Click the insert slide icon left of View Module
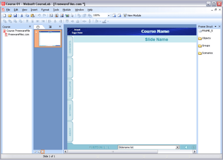223x160 pixels. [x=114, y=15]
